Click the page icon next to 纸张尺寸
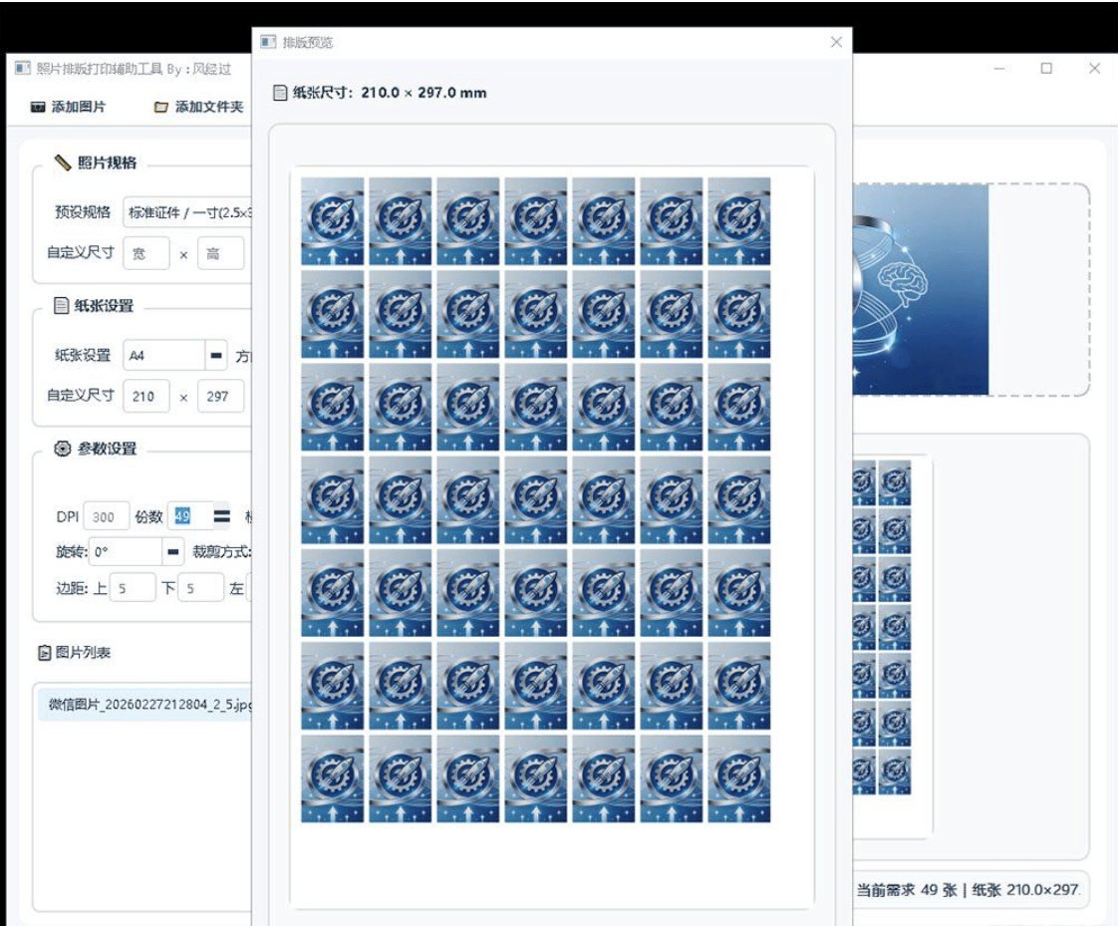Viewport: 1118px width, 926px height. pos(280,93)
